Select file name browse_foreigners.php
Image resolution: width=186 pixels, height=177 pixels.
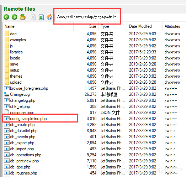point(29,88)
